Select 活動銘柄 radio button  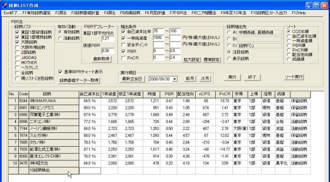60,38
